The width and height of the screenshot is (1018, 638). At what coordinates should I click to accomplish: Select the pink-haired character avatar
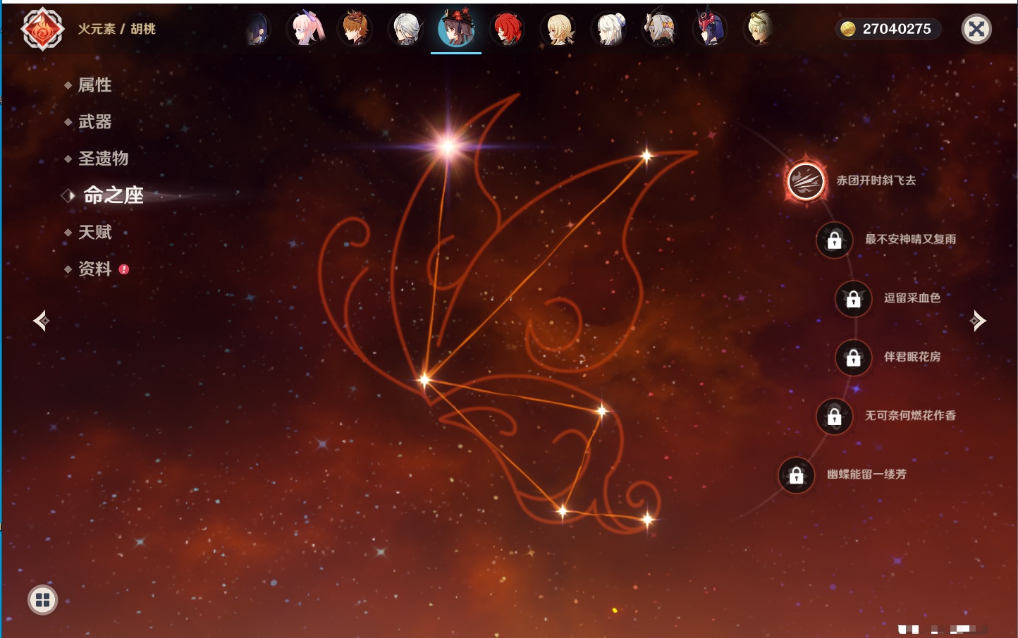click(x=307, y=29)
